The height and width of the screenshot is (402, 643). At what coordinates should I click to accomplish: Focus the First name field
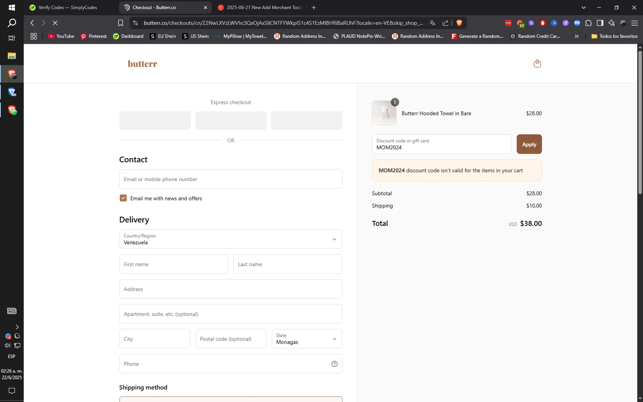tap(174, 264)
